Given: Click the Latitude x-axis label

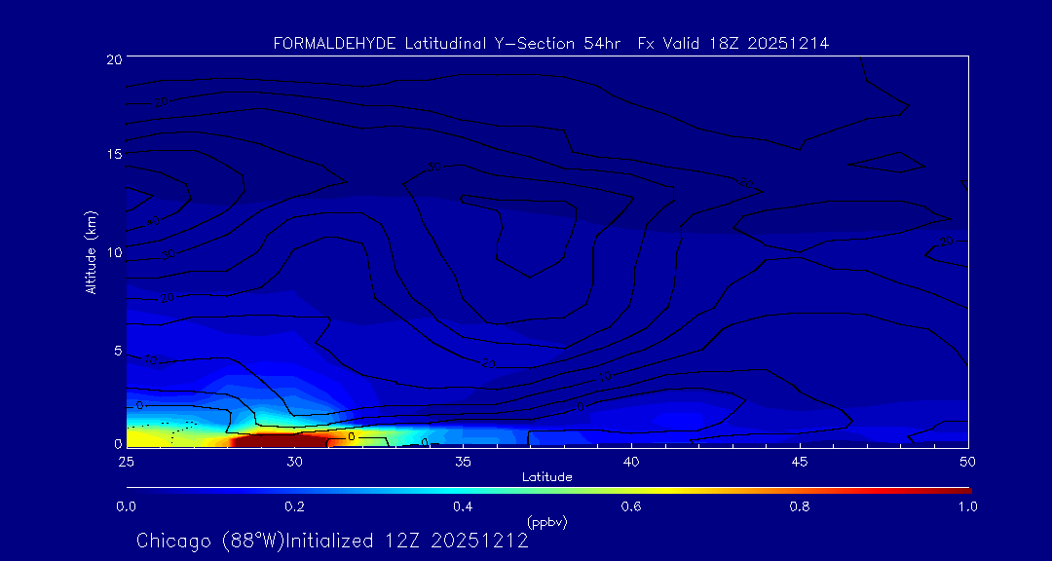Looking at the screenshot, I should 546,476.
